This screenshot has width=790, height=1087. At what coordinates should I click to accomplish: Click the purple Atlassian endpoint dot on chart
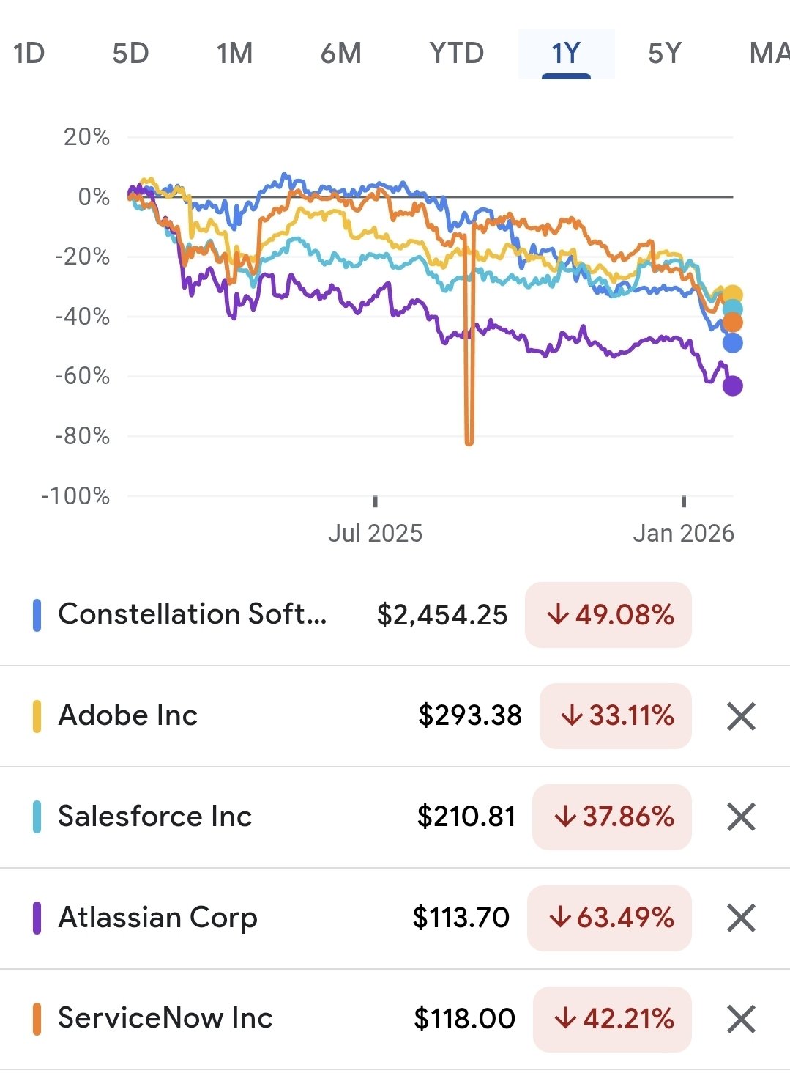pyautogui.click(x=732, y=386)
